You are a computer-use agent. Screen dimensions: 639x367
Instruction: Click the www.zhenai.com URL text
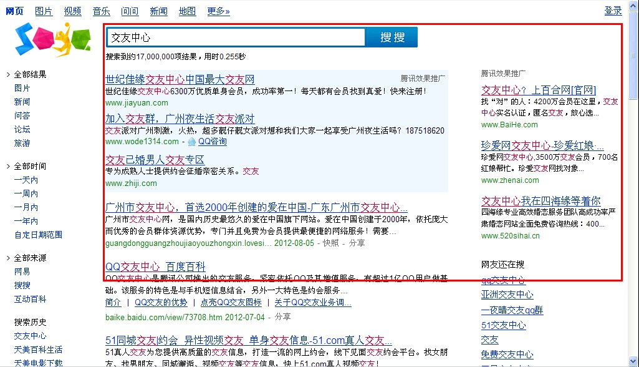click(510, 180)
